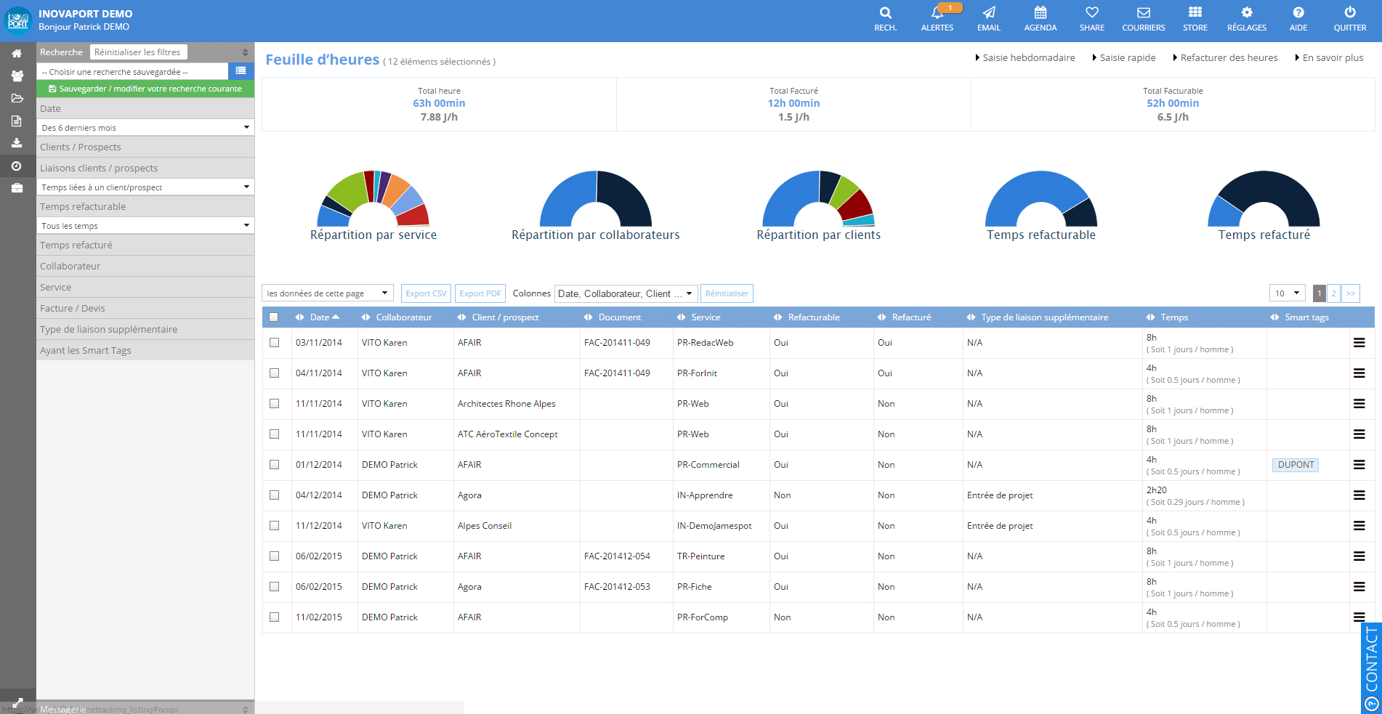This screenshot has width=1382, height=714.
Task: Open row menu for 01/12/2014 DEMO Patrick entry
Action: (1359, 465)
